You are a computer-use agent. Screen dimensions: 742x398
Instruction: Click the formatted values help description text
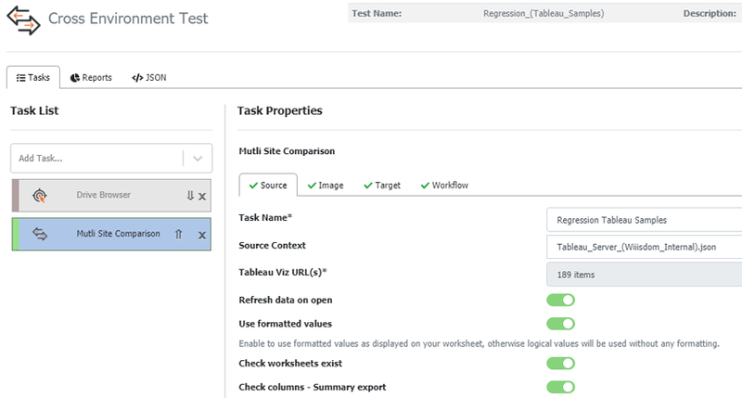[479, 344]
